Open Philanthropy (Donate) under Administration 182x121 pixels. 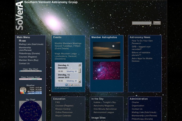142,119
